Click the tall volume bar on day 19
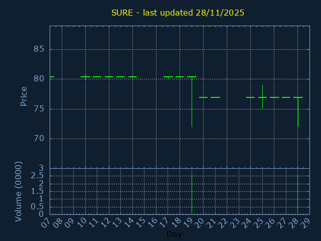Screen dimensions: 321x241 point(192,195)
